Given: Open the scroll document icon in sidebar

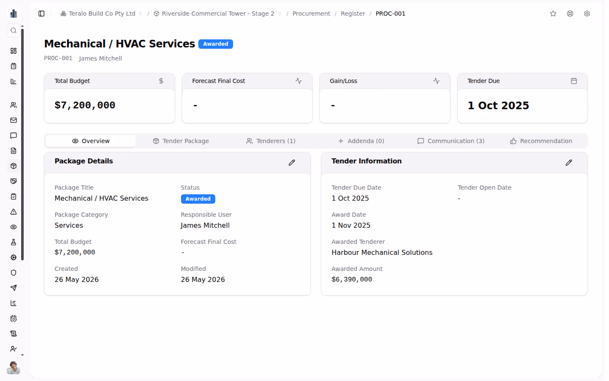Looking at the screenshot, I should click(x=14, y=334).
